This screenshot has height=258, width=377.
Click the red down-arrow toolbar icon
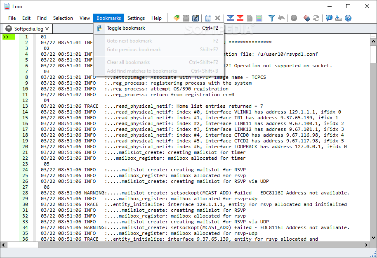(240, 18)
